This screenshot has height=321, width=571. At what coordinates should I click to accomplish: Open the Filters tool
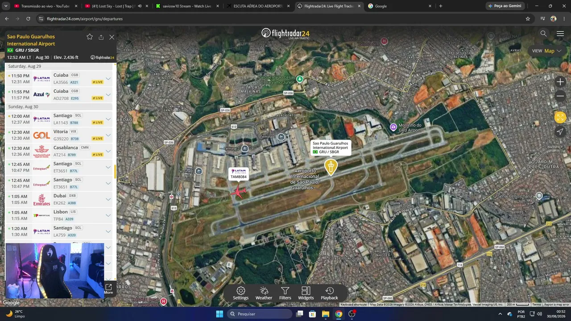tap(285, 293)
